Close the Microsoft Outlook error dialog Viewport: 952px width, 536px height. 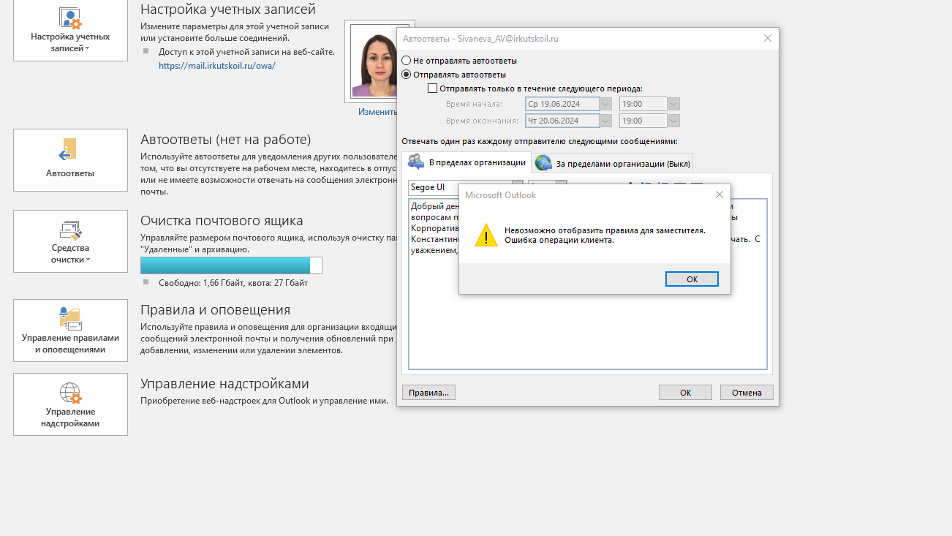(719, 195)
